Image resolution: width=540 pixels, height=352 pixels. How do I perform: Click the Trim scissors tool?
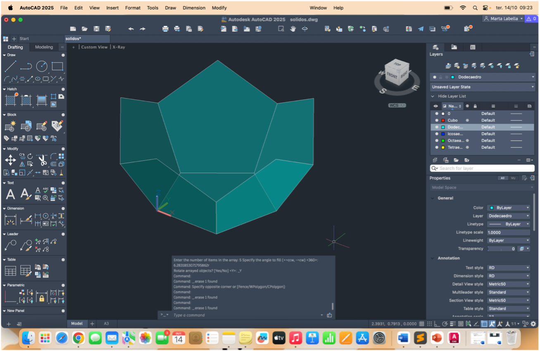click(42, 160)
